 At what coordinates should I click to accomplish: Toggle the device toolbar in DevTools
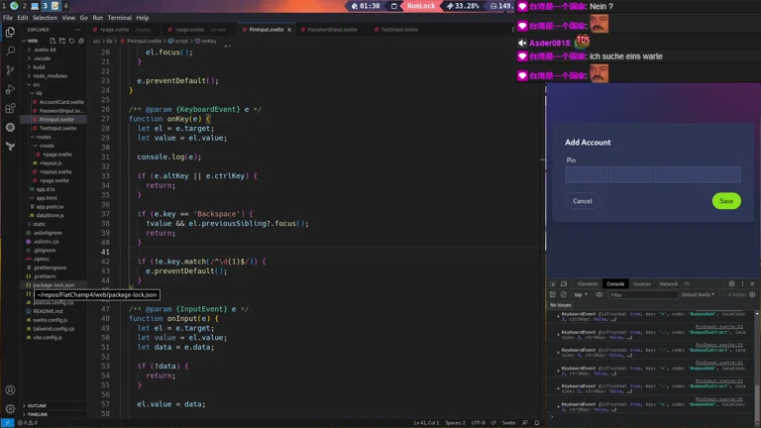tap(564, 284)
